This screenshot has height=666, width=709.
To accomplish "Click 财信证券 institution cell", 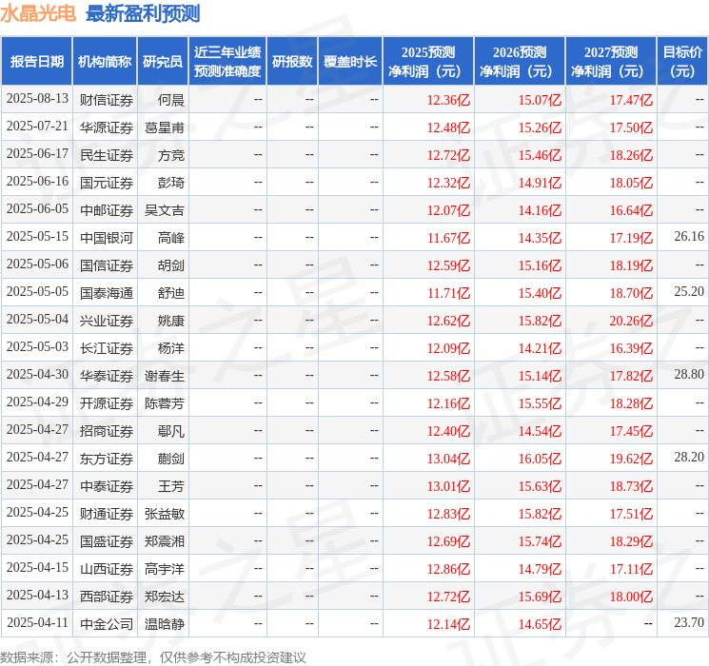I will (107, 100).
